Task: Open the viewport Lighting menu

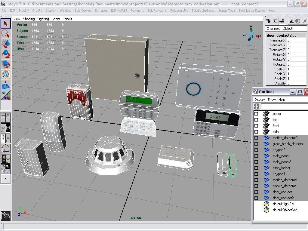Action: click(x=43, y=19)
